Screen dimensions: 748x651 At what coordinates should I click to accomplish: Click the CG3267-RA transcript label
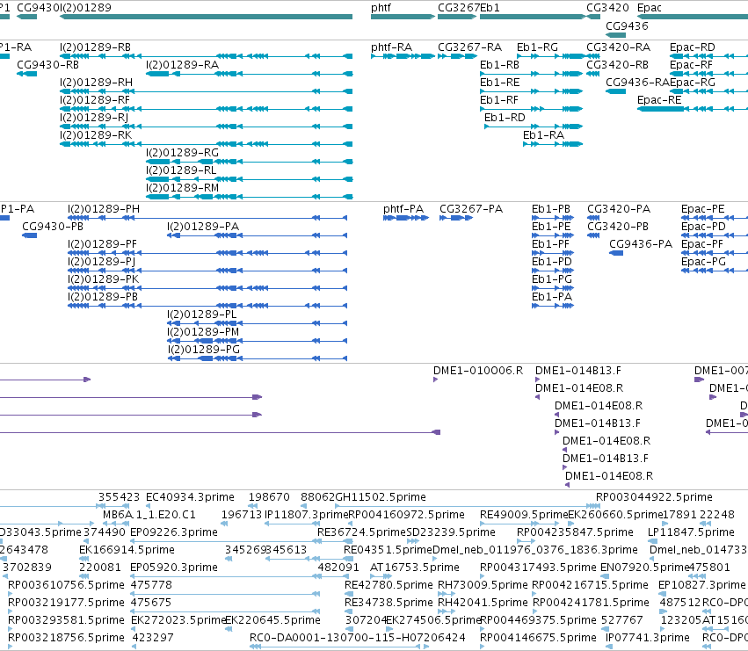[x=470, y=47]
